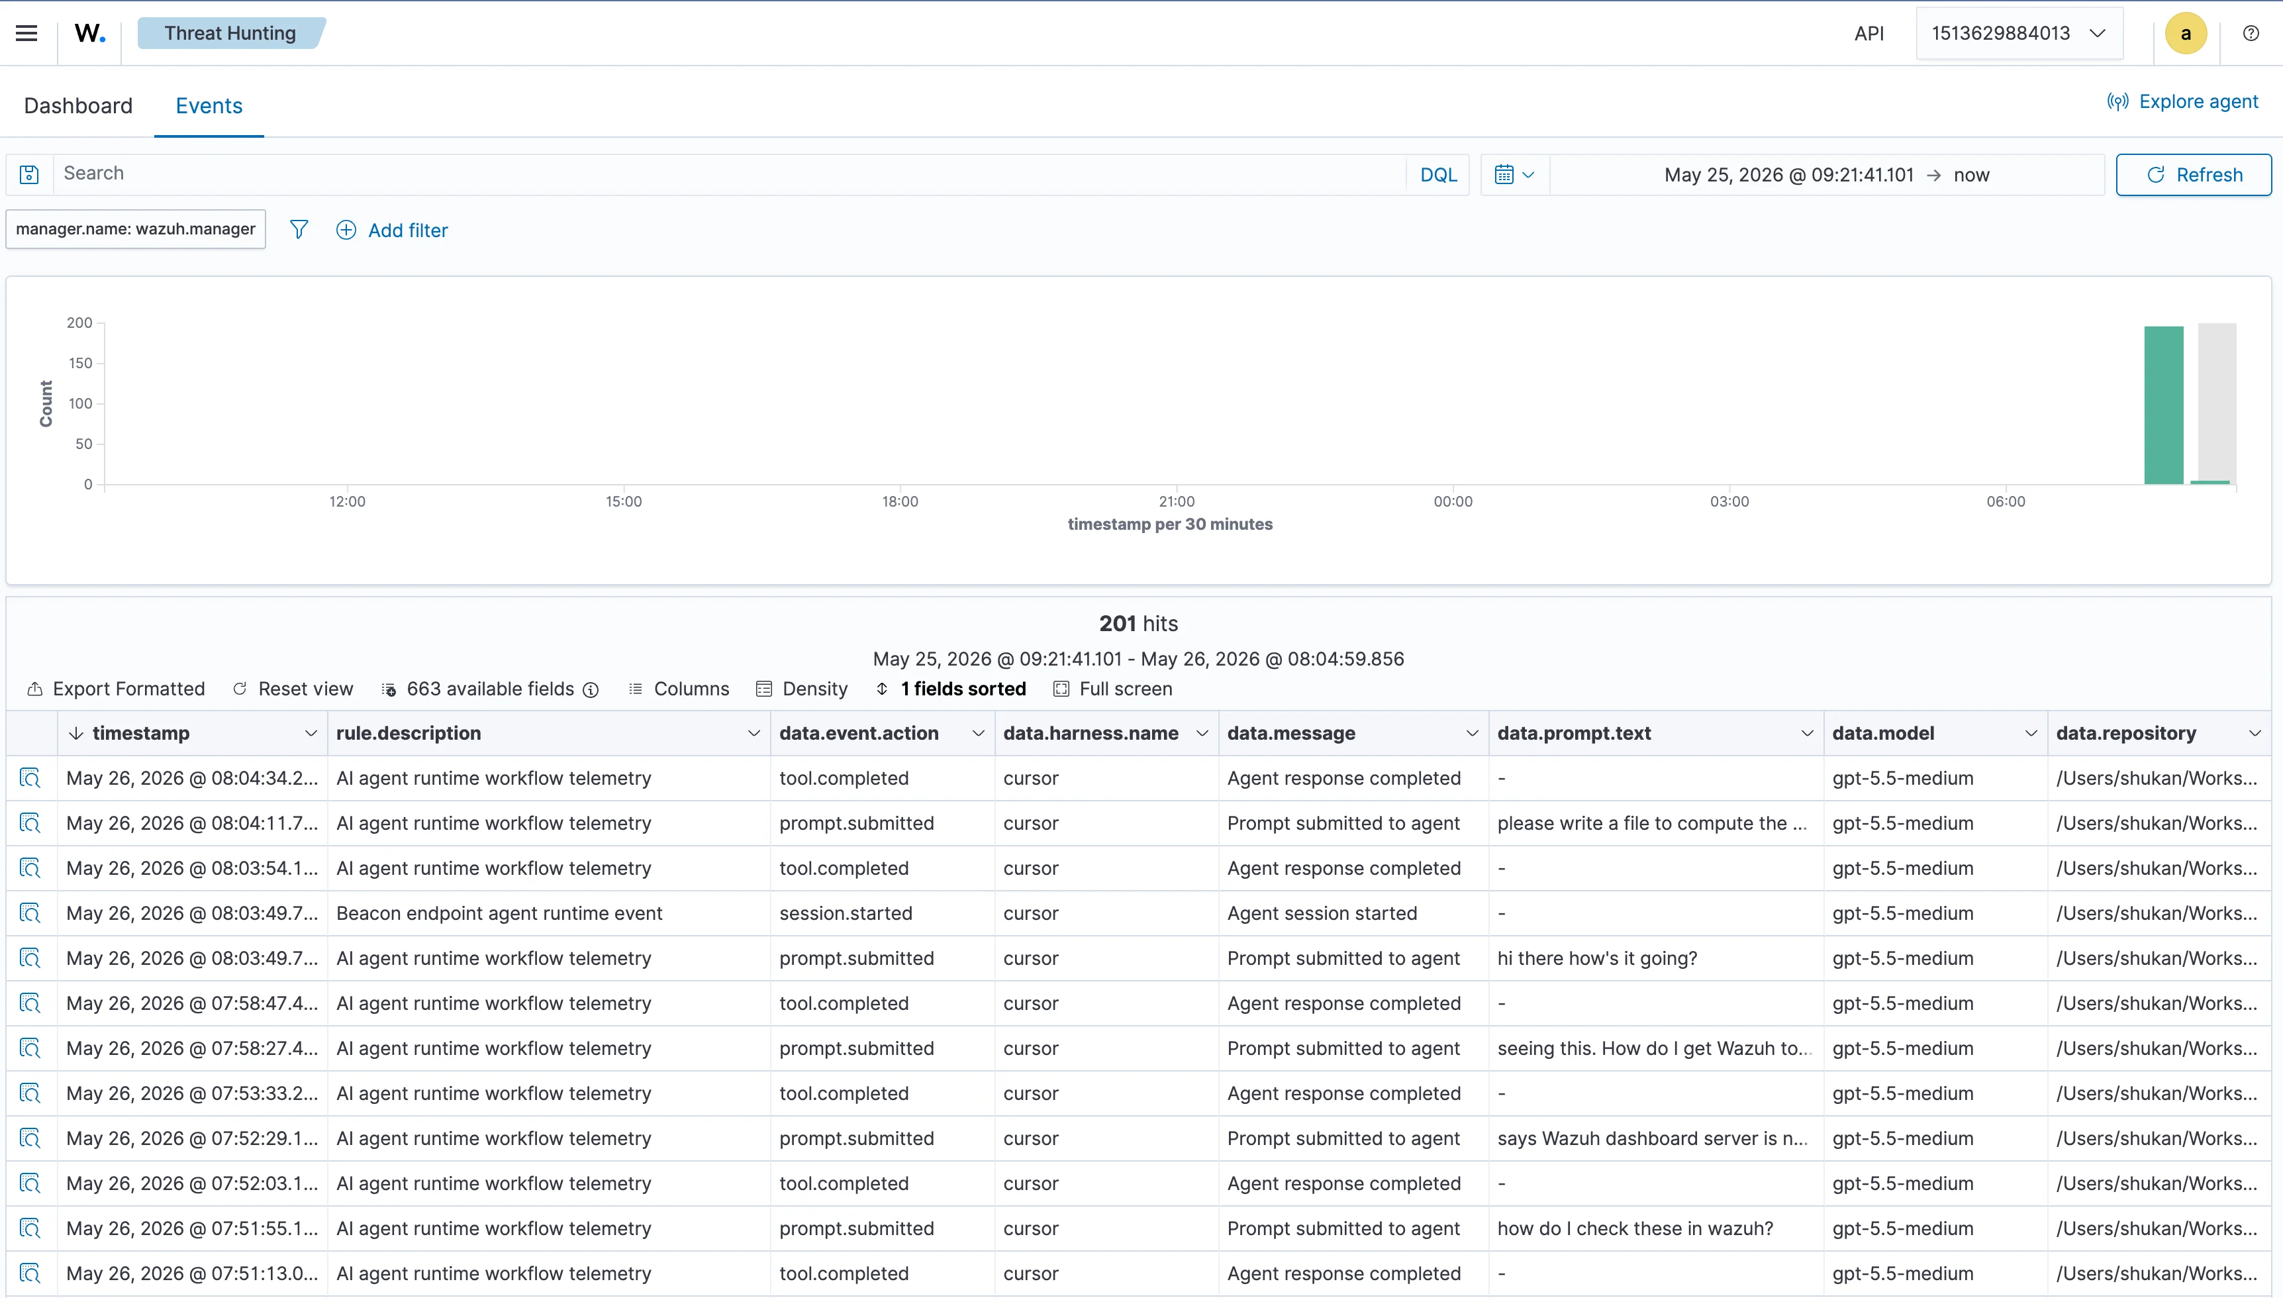Inspect the Beacon endpoint session.started event
The width and height of the screenshot is (2283, 1298).
click(30, 914)
